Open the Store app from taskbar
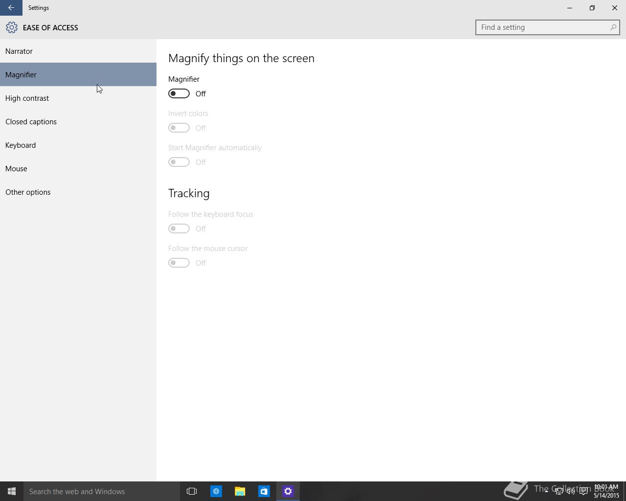 point(264,491)
